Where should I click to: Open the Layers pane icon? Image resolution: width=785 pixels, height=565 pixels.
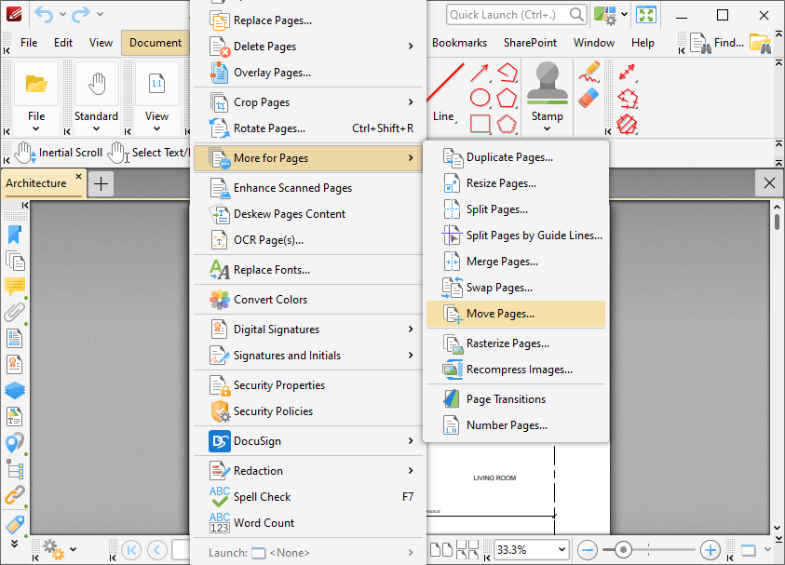[x=15, y=390]
